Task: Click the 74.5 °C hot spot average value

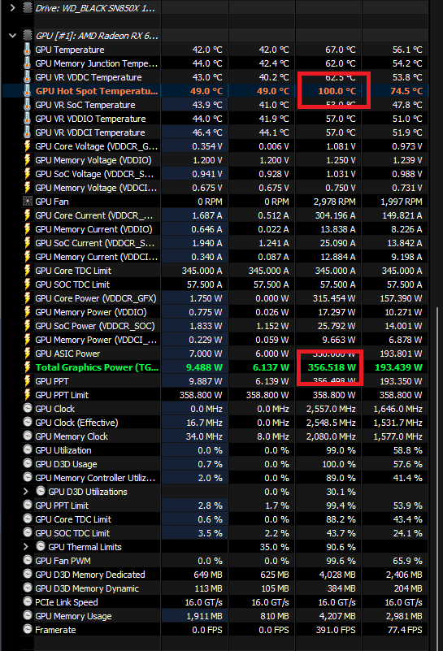Action: coord(406,91)
